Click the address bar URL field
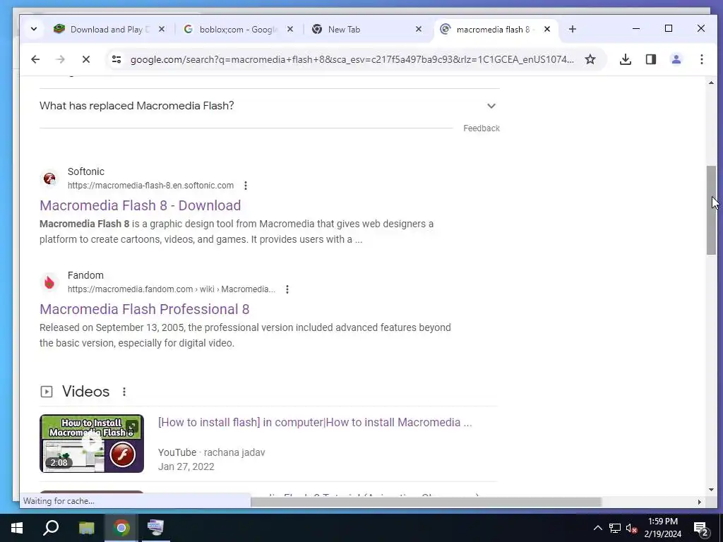Image resolution: width=723 pixels, height=542 pixels. pos(352,59)
